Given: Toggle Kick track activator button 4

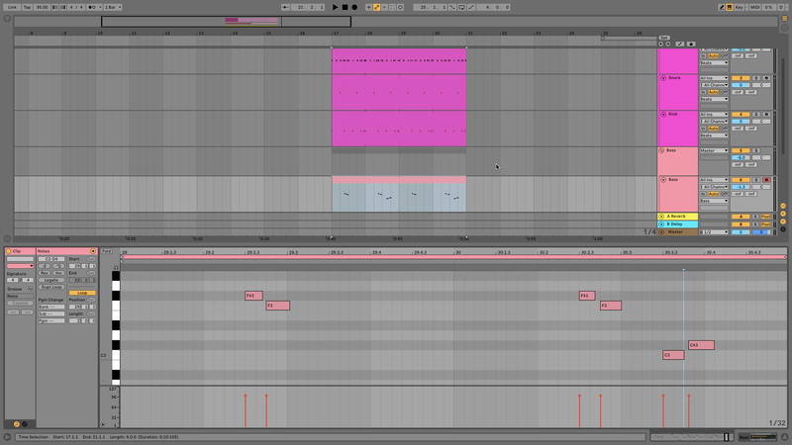Looking at the screenshot, I should point(741,115).
